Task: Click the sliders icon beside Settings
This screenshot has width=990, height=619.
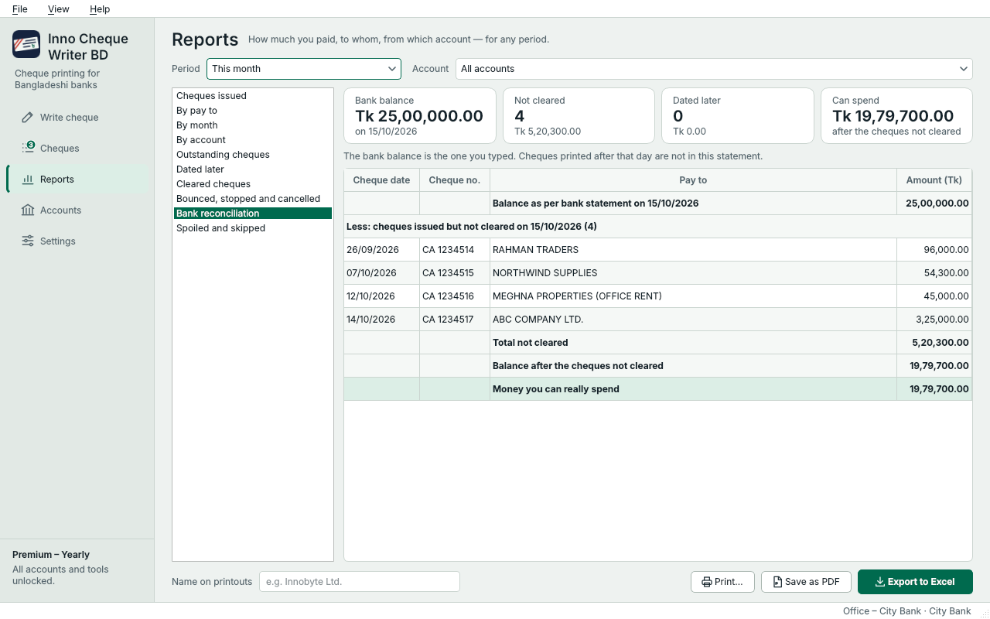Action: (28, 241)
